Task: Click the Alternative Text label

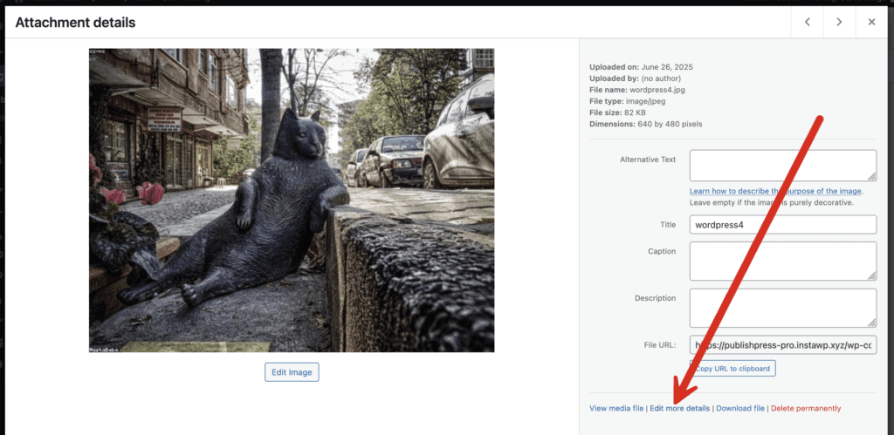Action: (648, 160)
